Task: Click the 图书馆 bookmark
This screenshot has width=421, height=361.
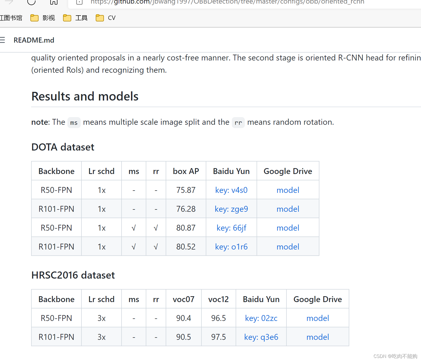Action: pos(11,18)
